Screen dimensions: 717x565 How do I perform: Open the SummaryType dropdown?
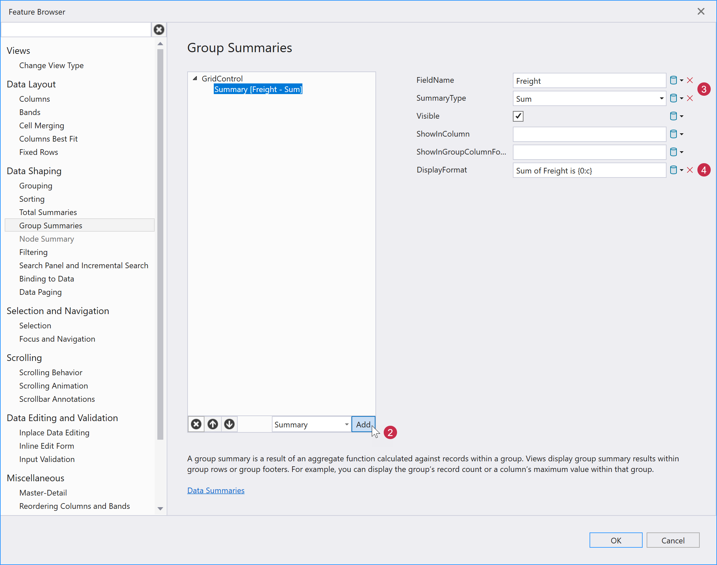[661, 98]
